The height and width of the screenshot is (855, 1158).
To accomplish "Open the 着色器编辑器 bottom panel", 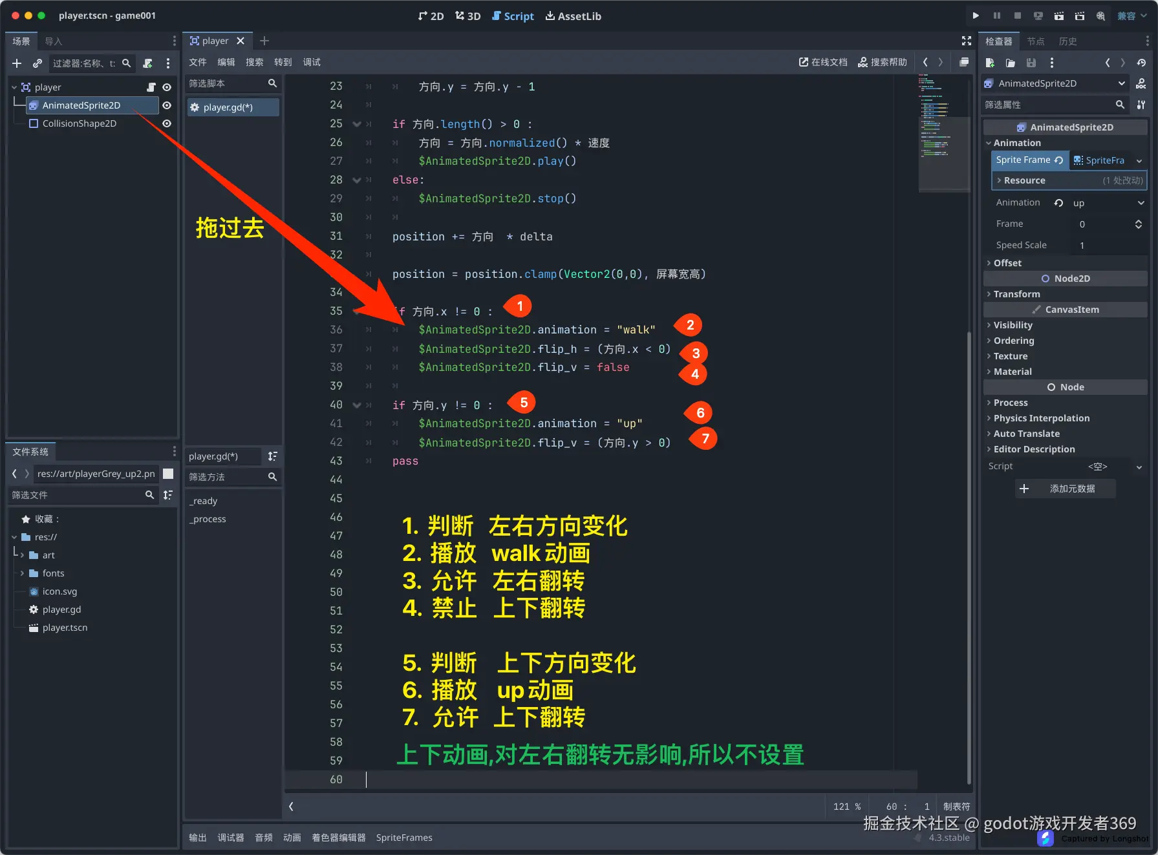I will [x=339, y=838].
